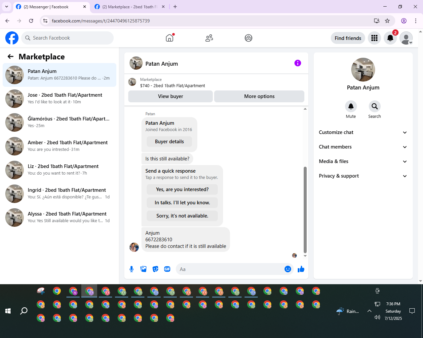Open the Facebook logo home link
Image resolution: width=423 pixels, height=338 pixels.
(x=12, y=38)
